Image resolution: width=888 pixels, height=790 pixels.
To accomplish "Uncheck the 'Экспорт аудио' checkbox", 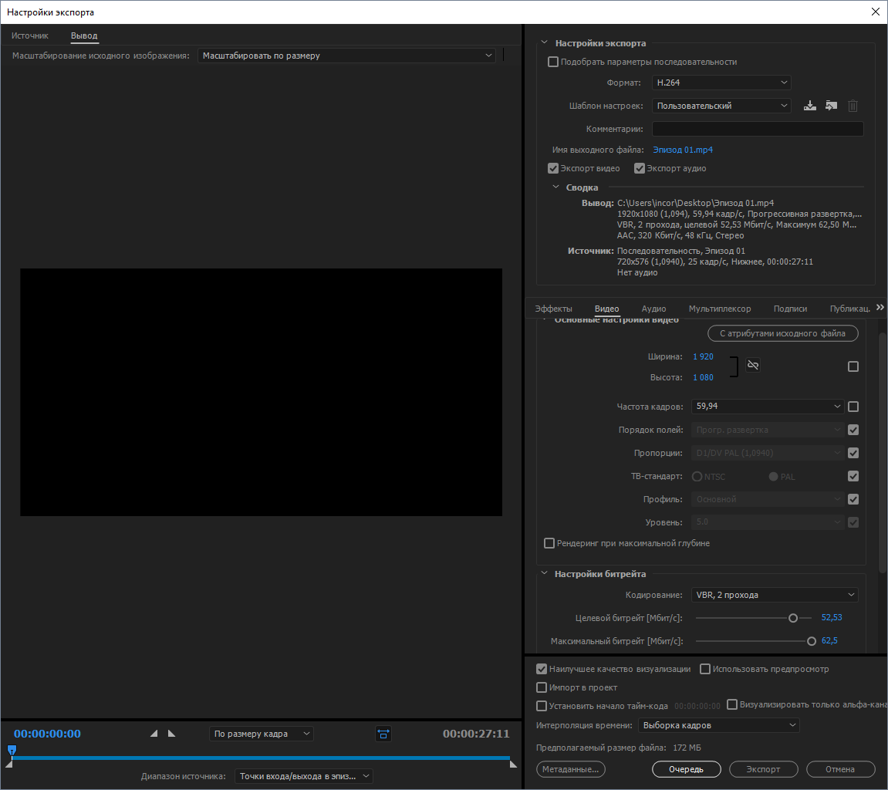I will pyautogui.click(x=639, y=168).
